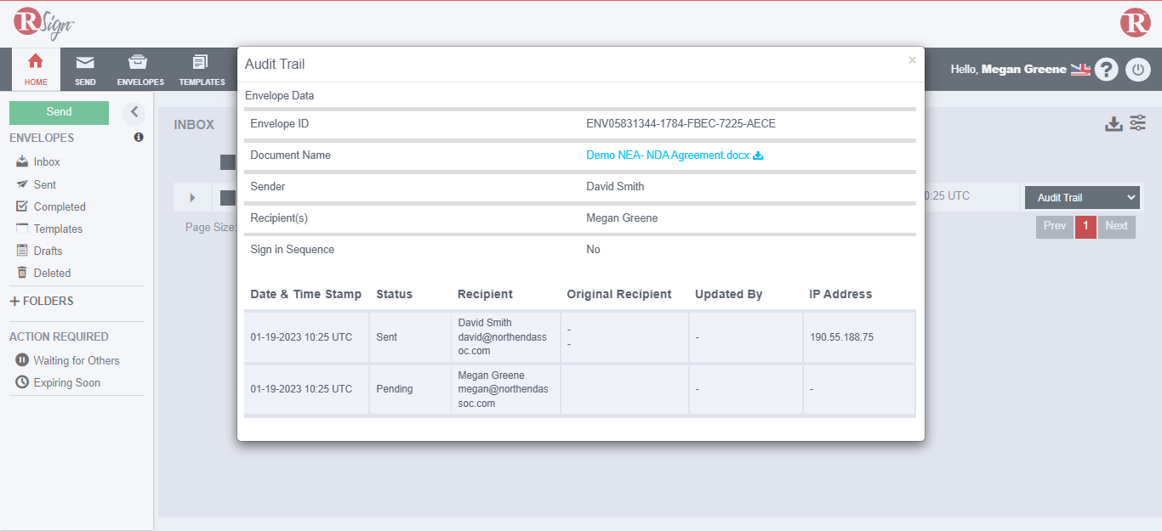Select the UK flag language icon

coord(1080,70)
